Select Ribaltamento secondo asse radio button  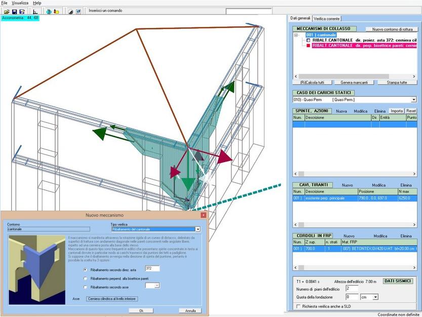(x=85, y=287)
